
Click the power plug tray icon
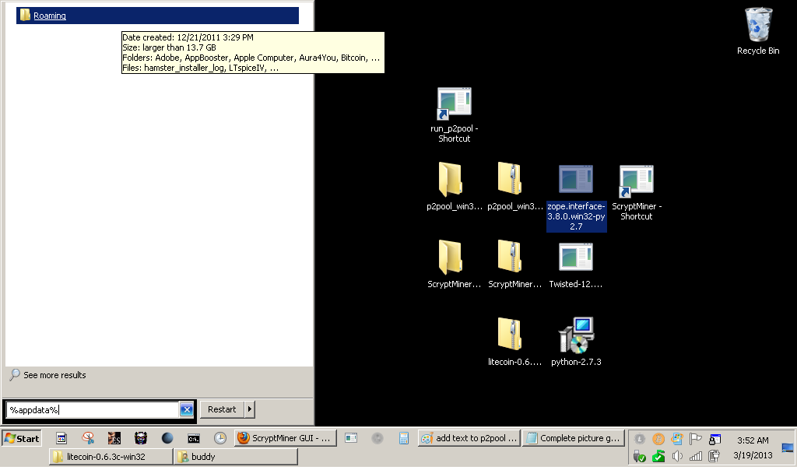(714, 456)
